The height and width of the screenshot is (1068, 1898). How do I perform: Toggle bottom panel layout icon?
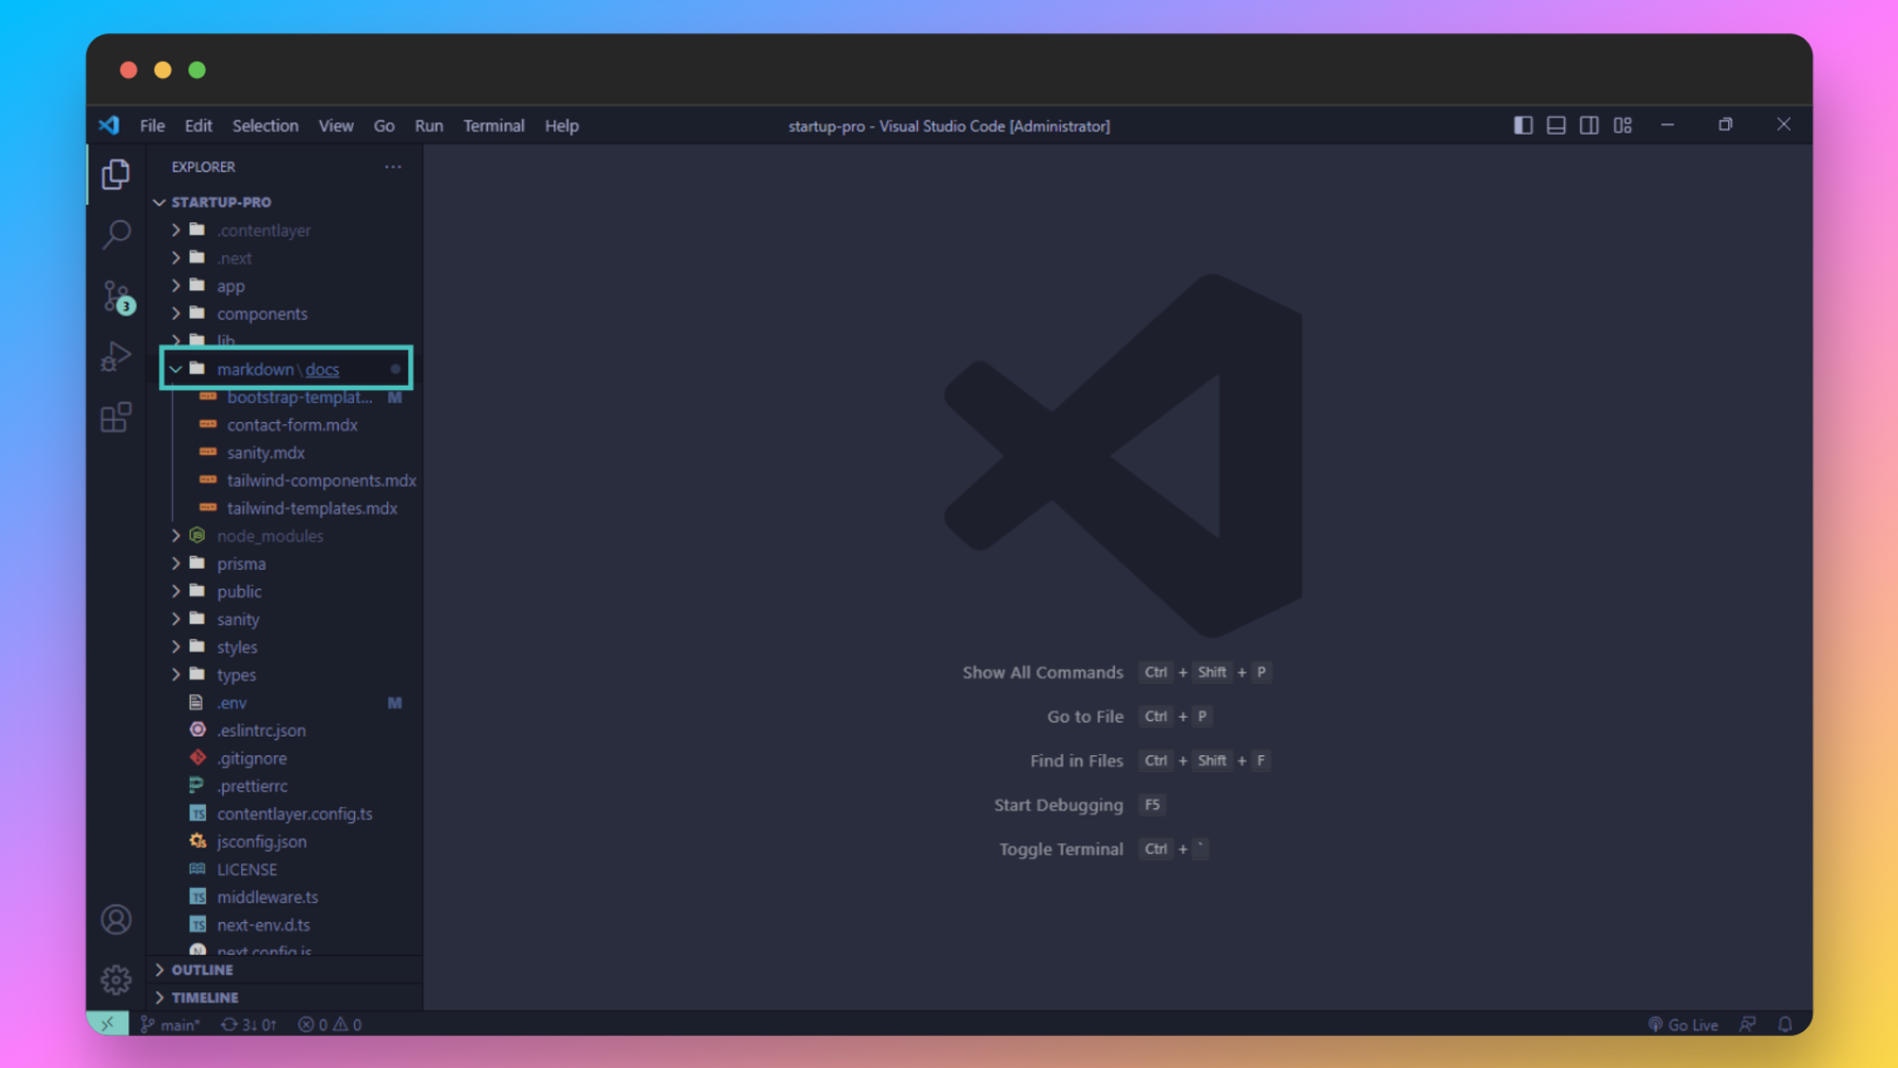(x=1556, y=125)
